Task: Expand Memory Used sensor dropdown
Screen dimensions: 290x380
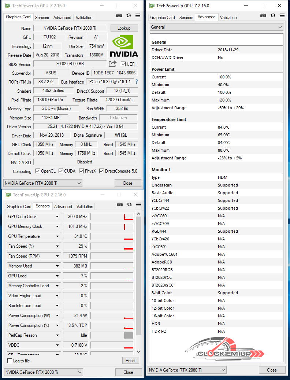Action: tap(57, 266)
